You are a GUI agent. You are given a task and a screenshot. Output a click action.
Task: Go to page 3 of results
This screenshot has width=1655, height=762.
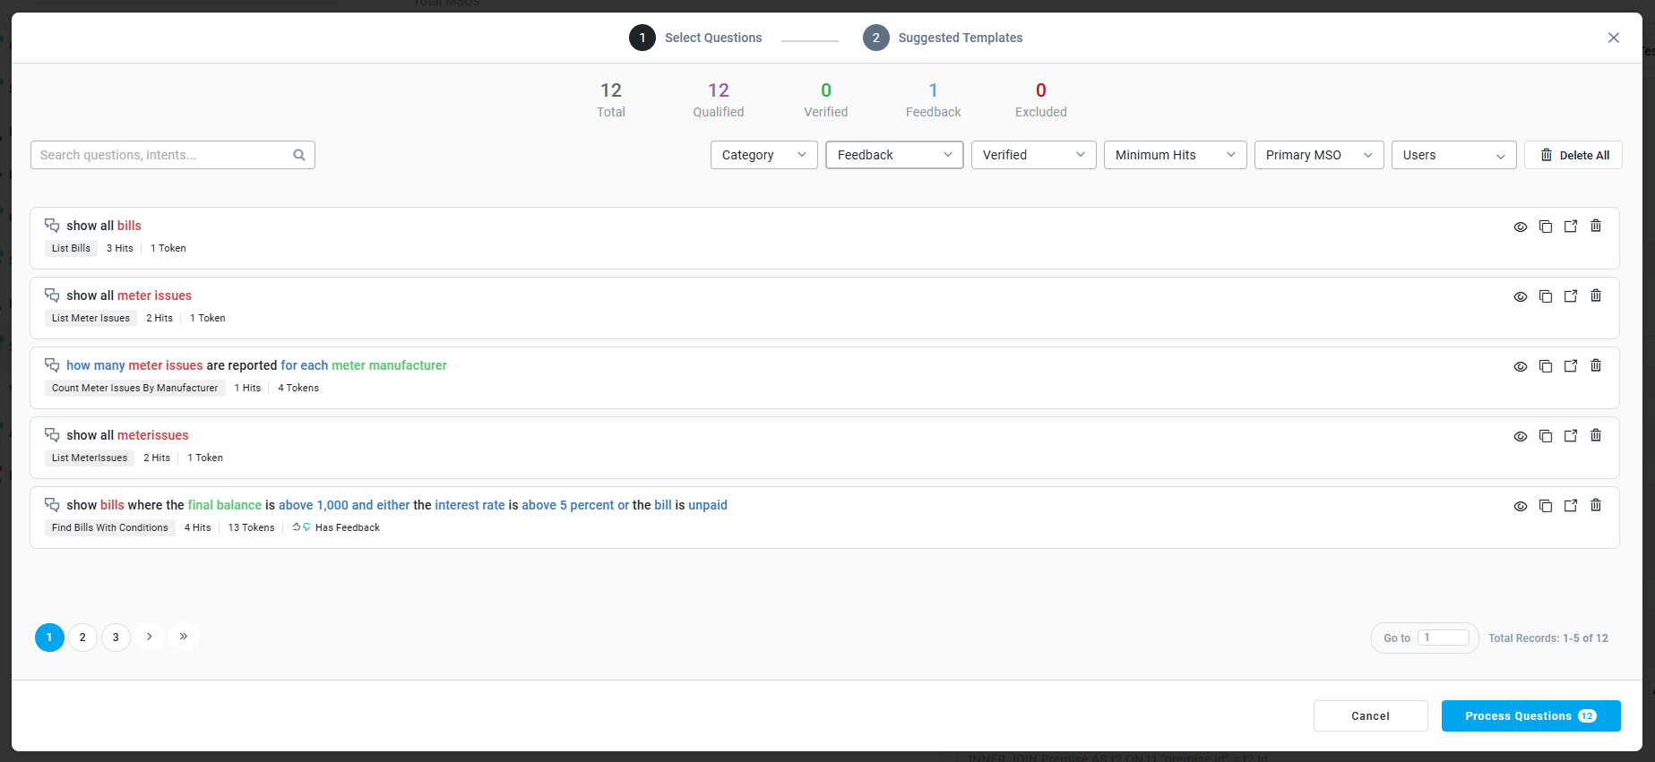pyautogui.click(x=116, y=638)
